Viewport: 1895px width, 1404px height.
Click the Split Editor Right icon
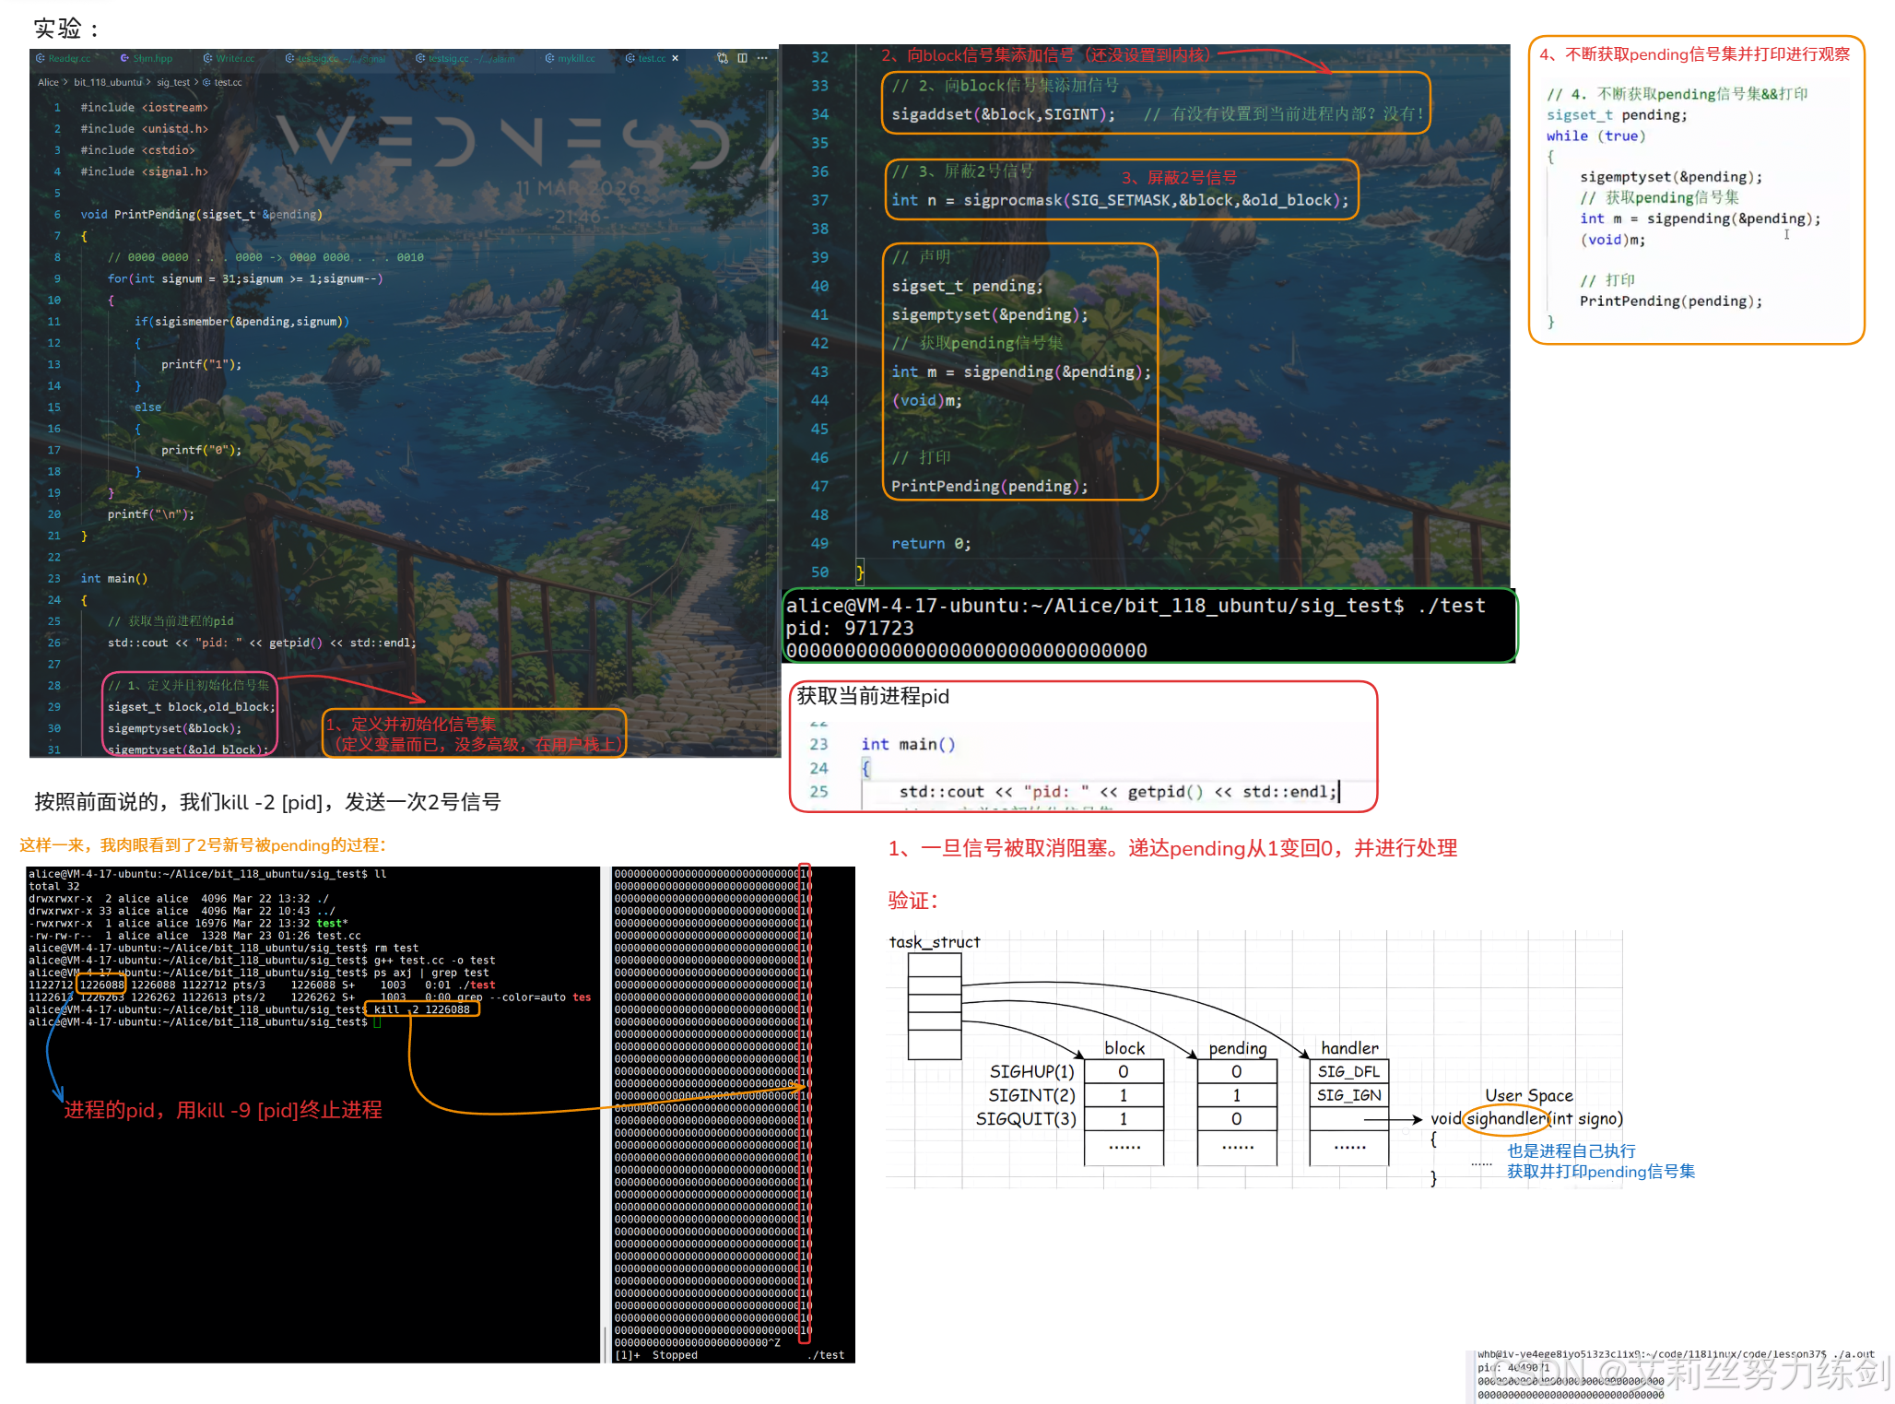[x=742, y=58]
